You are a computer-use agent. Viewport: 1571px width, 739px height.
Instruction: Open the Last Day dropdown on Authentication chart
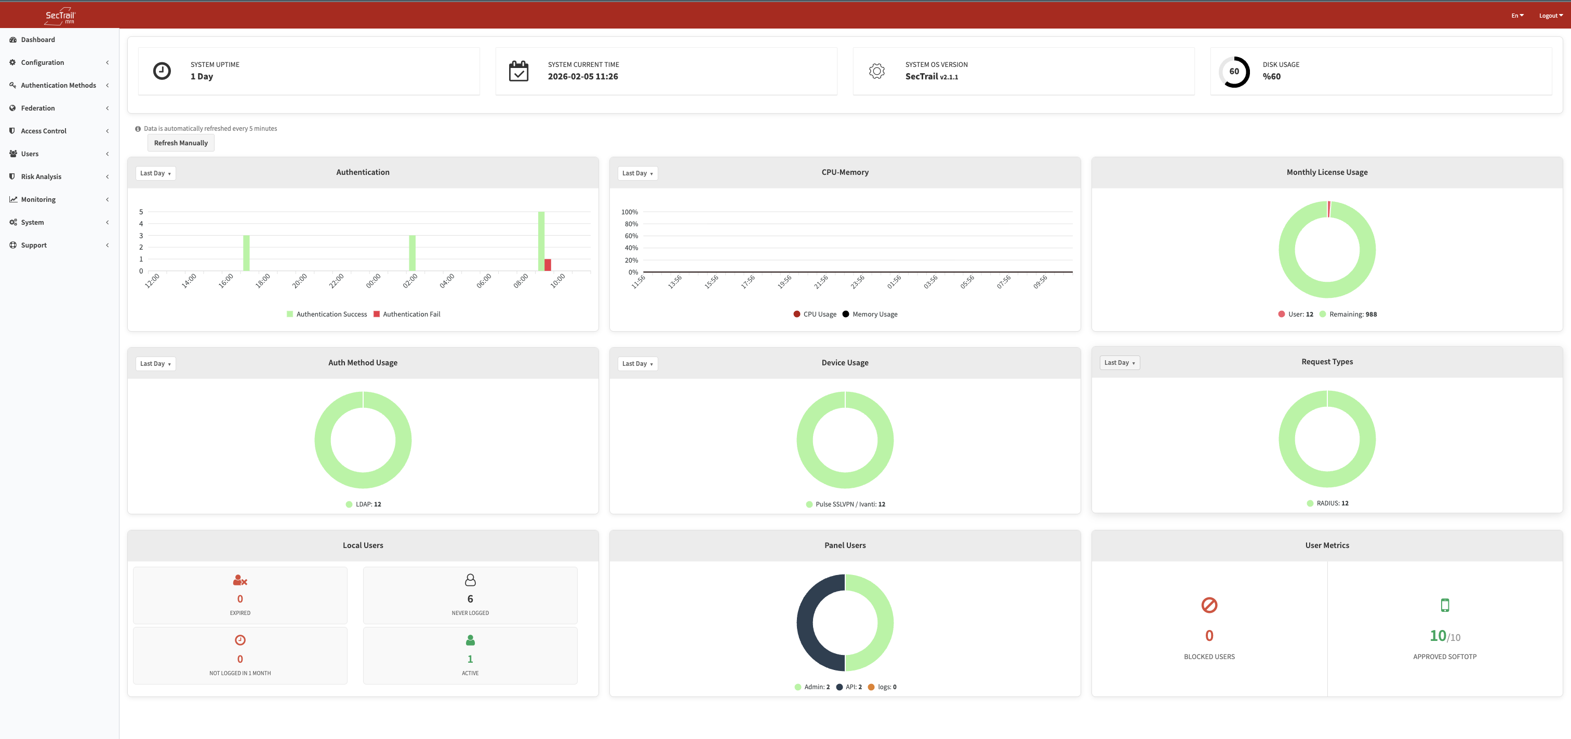(x=155, y=172)
